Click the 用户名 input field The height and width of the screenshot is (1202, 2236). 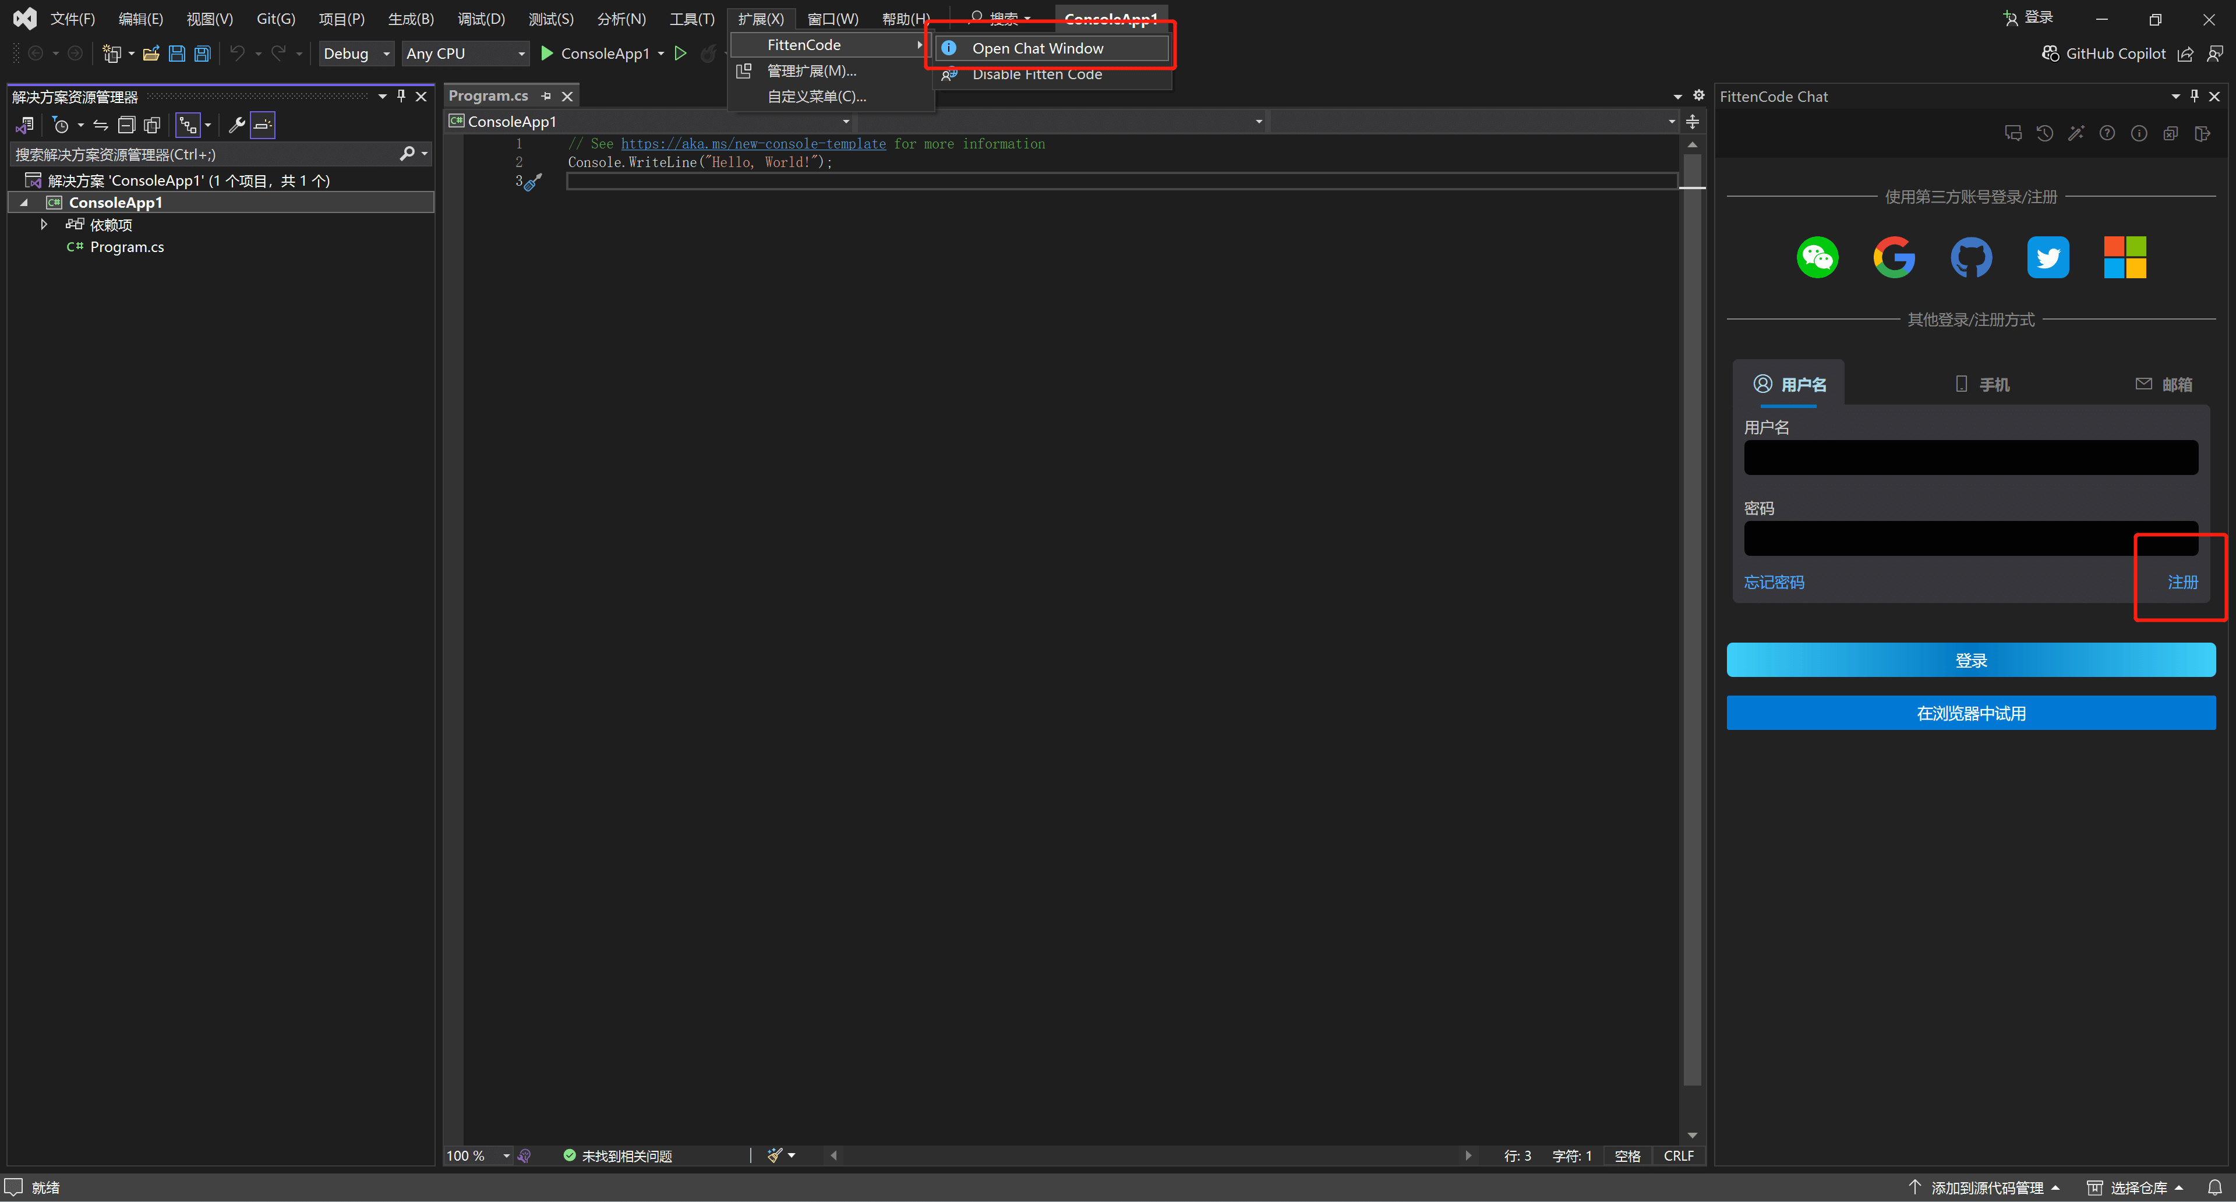tap(1970, 458)
